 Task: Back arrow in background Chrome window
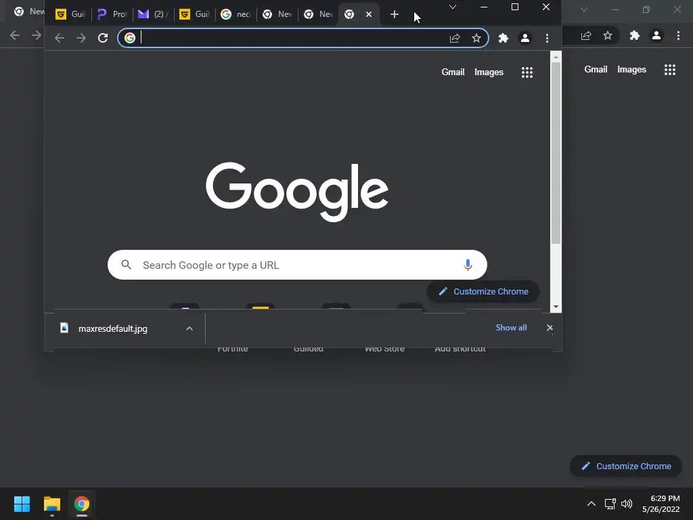15,35
